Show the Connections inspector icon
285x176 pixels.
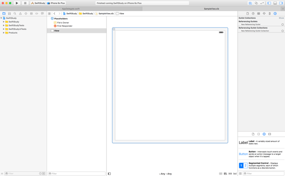click(275, 14)
